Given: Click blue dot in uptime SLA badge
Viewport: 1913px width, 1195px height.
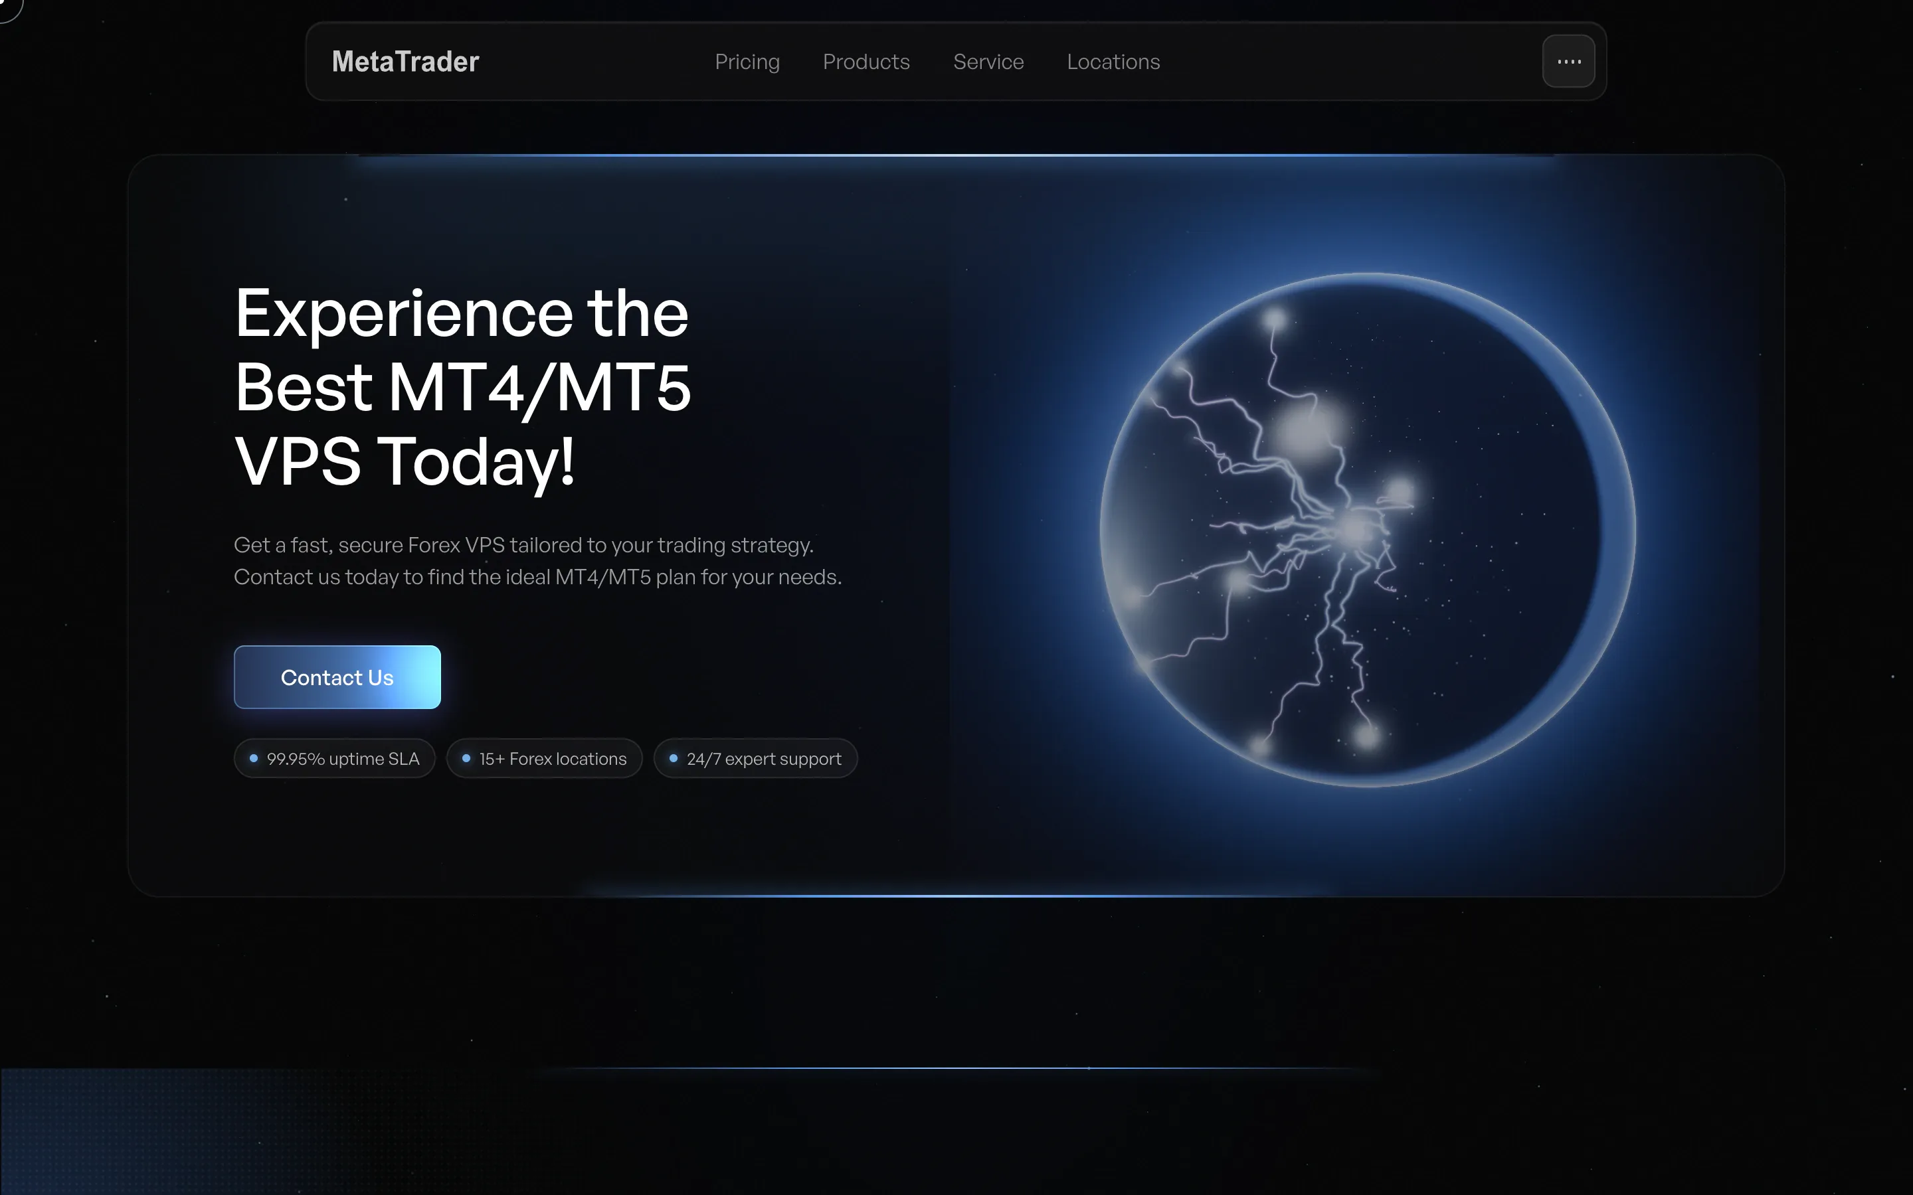Looking at the screenshot, I should point(254,758).
